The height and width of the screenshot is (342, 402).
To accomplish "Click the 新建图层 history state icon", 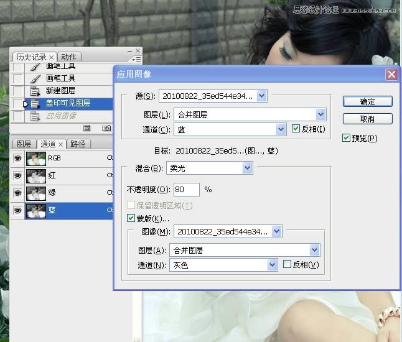I will pos(35,91).
